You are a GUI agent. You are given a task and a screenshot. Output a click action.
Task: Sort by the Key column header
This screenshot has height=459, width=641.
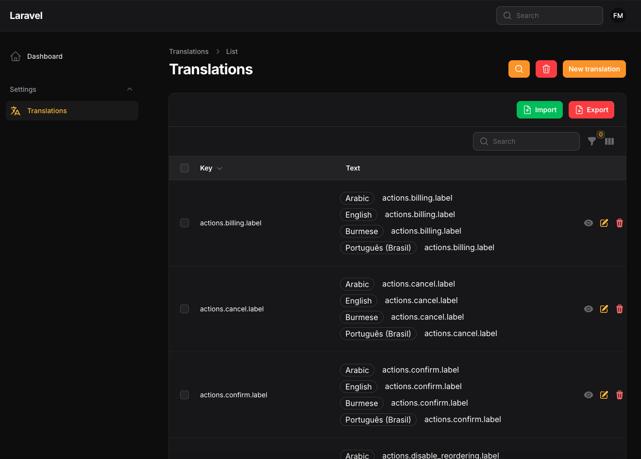point(211,168)
